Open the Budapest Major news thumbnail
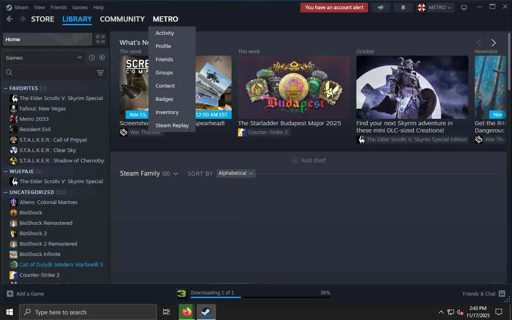The height and width of the screenshot is (320, 512). 294,87
